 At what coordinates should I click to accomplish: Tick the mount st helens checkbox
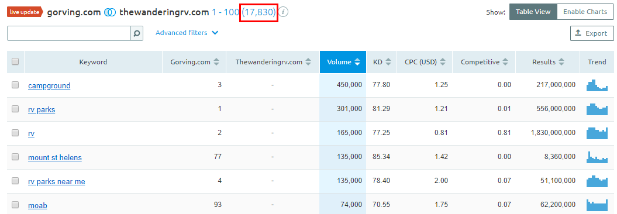point(15,157)
